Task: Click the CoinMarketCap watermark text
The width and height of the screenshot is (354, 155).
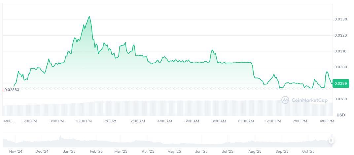Action: point(305,100)
